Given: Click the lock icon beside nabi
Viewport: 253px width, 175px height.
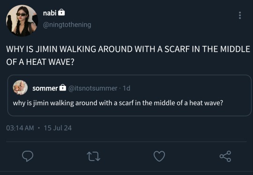Looking at the screenshot, I should pos(61,13).
